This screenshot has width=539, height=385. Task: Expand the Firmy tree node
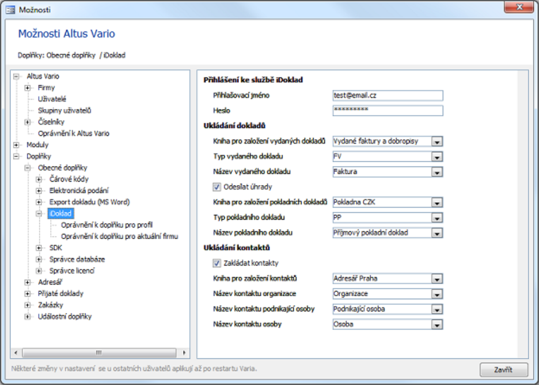tap(28, 88)
